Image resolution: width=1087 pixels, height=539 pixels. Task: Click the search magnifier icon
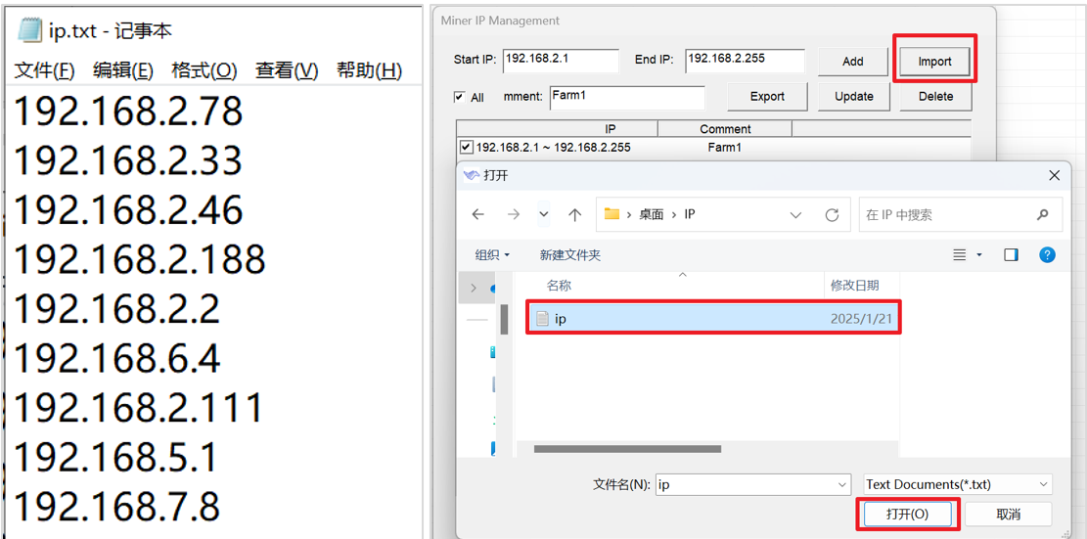point(1043,215)
